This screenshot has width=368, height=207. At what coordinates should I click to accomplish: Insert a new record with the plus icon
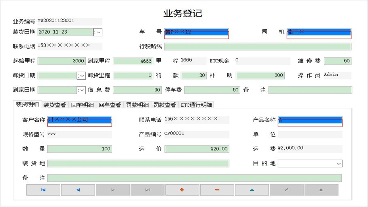[x=182, y=190]
